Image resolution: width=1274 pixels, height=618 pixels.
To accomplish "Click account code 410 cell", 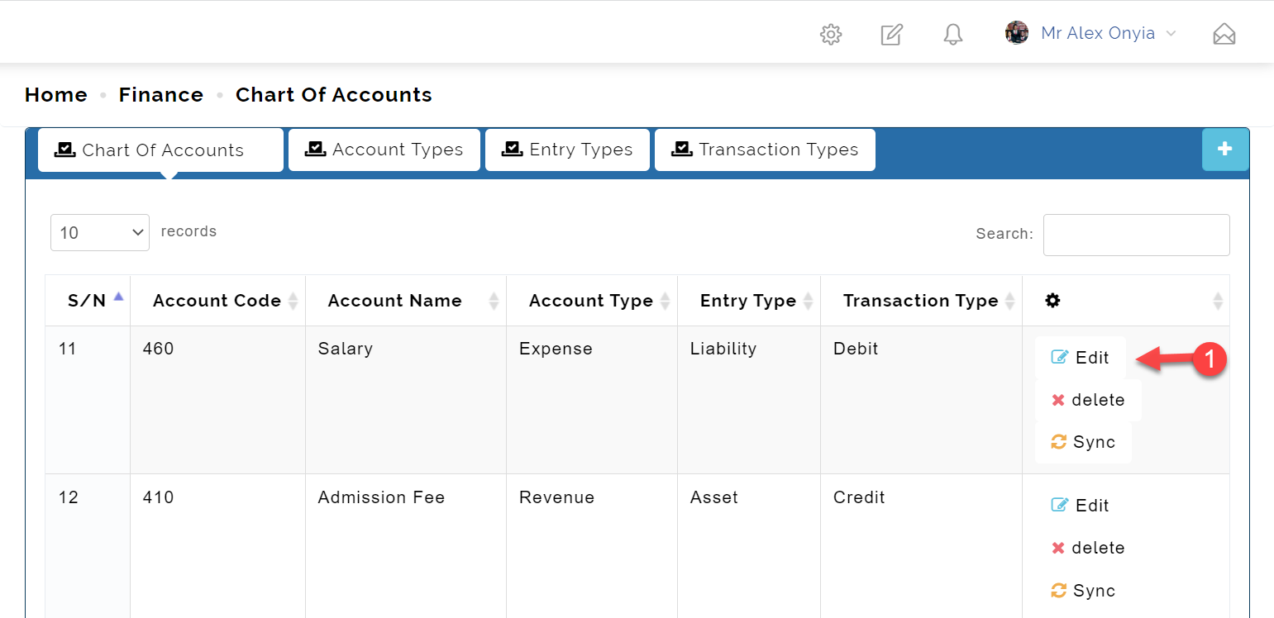I will [x=217, y=546].
